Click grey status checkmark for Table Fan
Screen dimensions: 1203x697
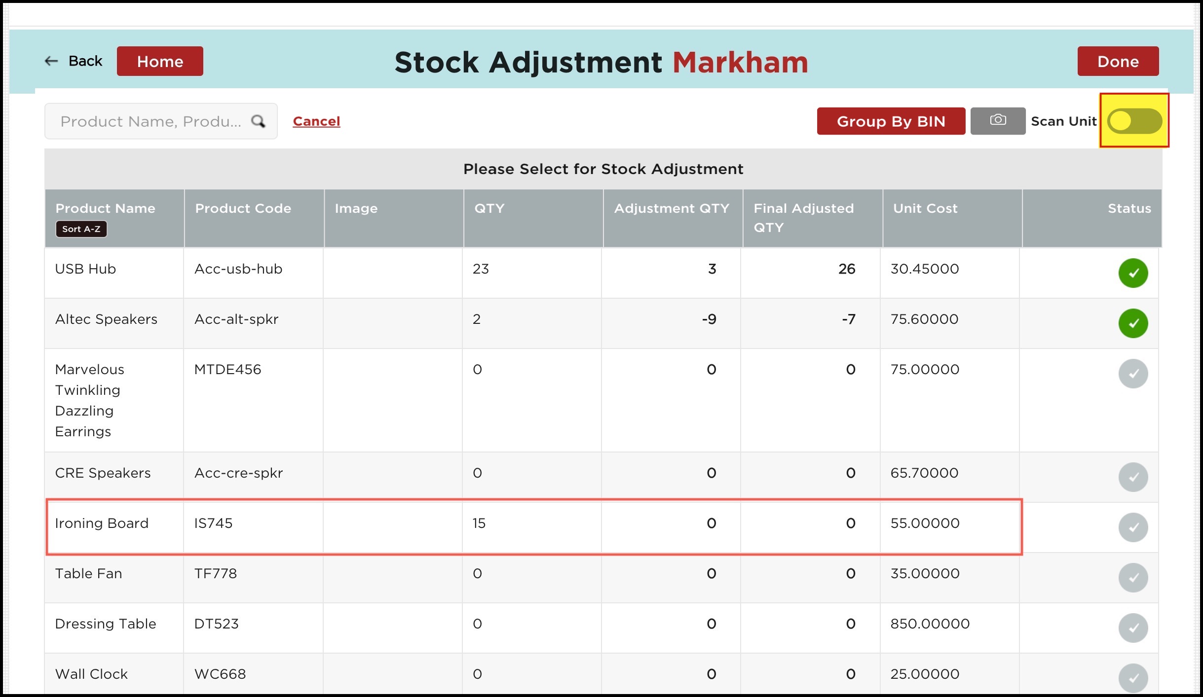(x=1132, y=577)
